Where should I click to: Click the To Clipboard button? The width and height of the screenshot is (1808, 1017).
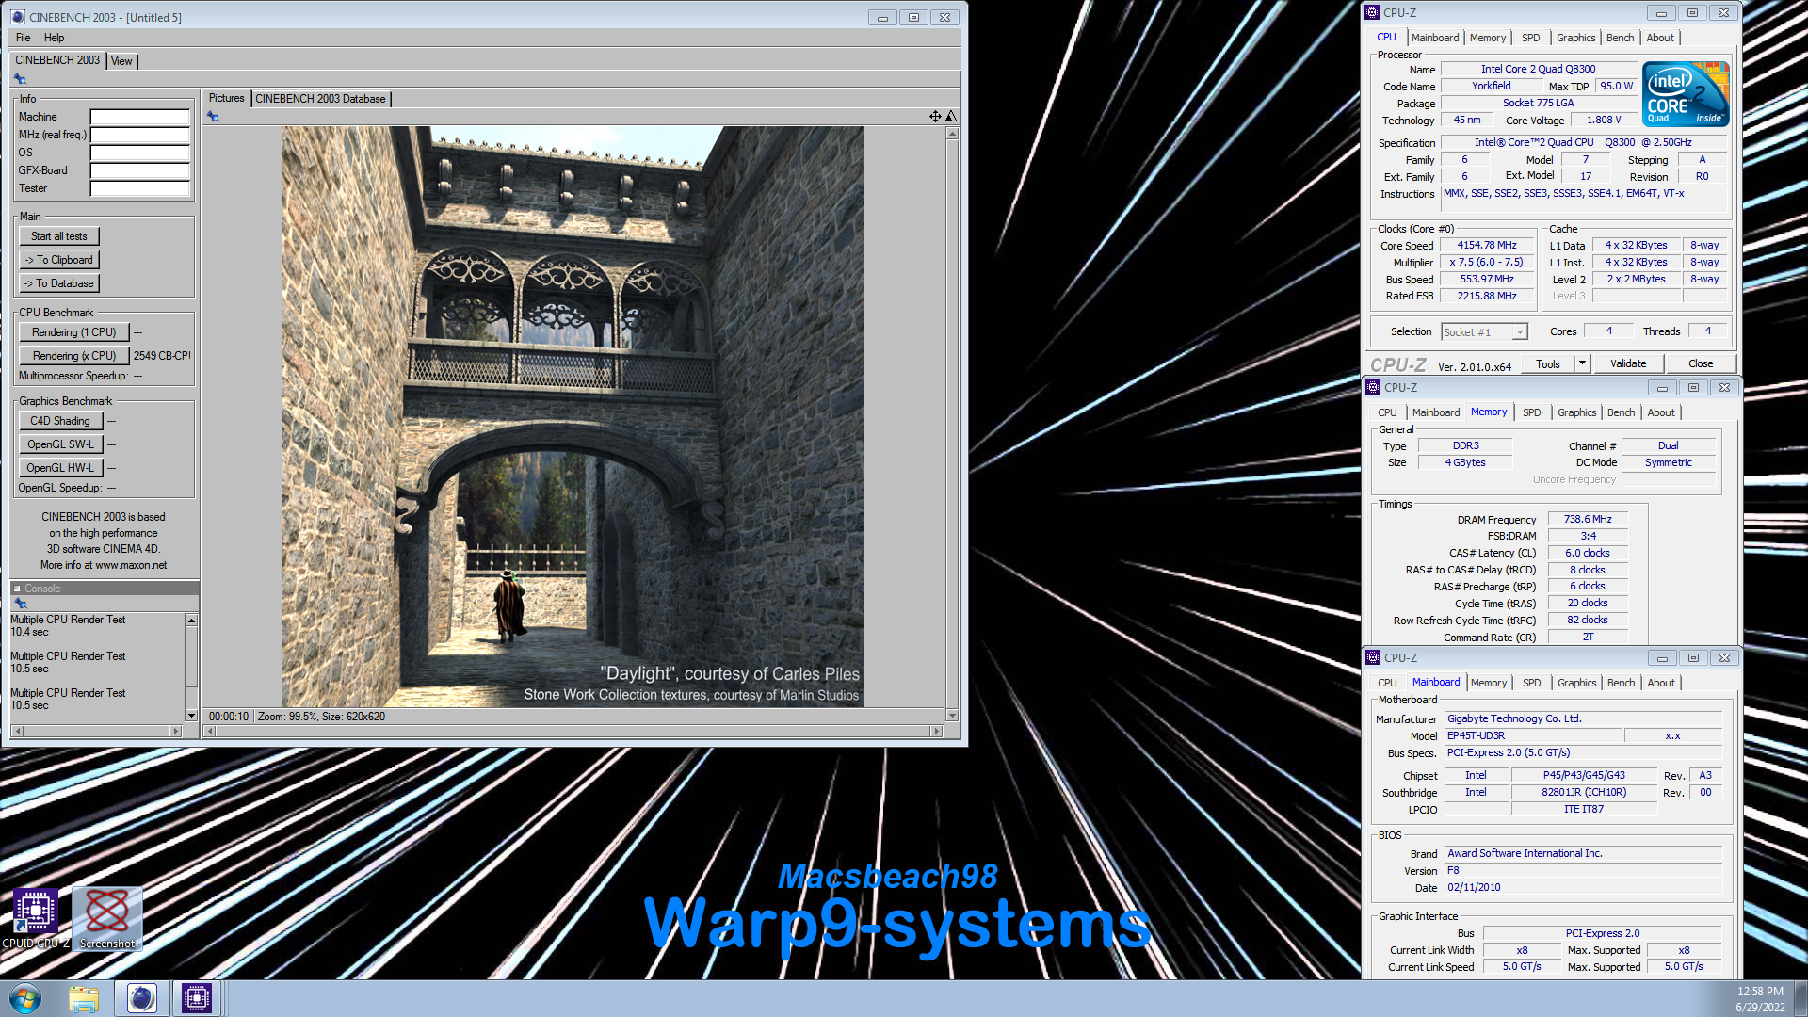point(59,260)
